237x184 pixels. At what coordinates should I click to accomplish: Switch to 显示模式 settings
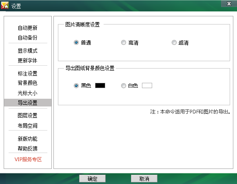pos(27,51)
